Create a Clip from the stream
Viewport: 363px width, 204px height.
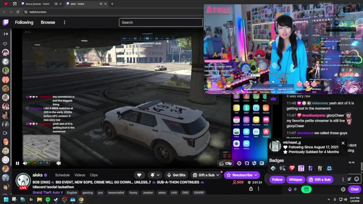click(226, 163)
